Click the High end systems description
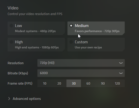Viewport: 139px width, 108px height. [37, 47]
